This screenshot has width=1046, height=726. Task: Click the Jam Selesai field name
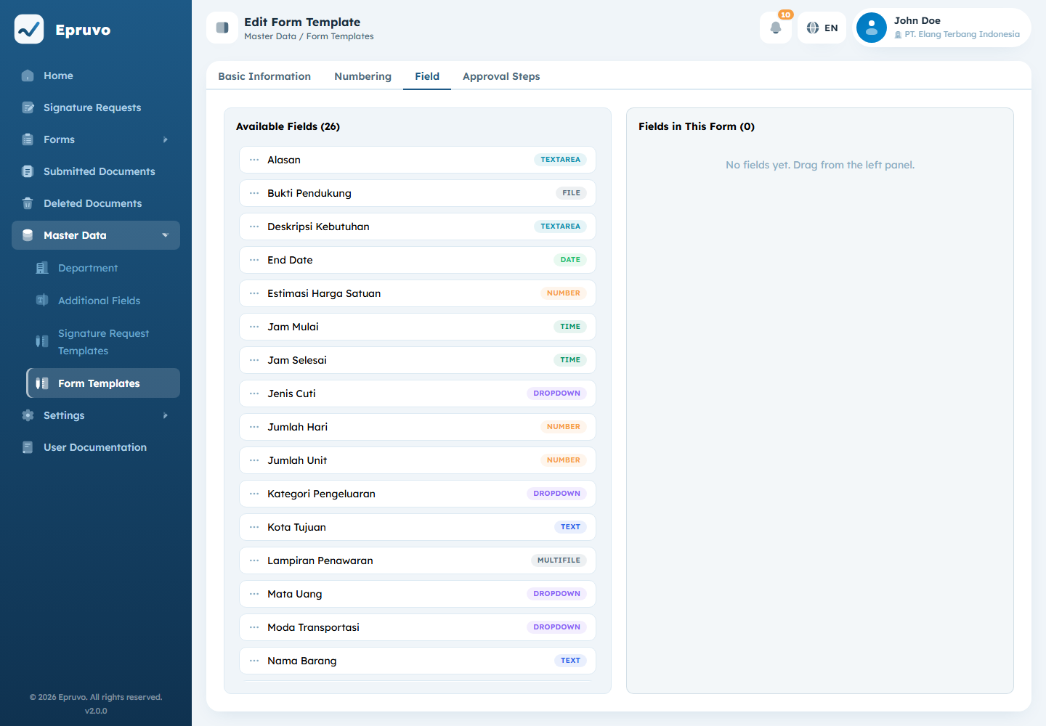tap(297, 360)
